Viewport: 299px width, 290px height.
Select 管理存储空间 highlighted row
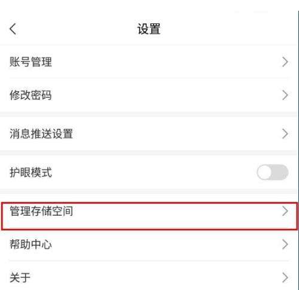[149, 216]
